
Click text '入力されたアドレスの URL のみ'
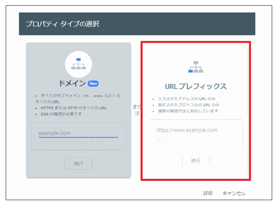tap(187, 99)
